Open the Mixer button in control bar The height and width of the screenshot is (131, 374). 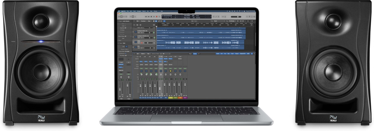tap(133, 17)
